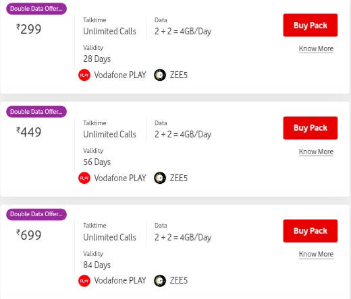
Task: Select the ₹699 price label
Action: click(29, 235)
